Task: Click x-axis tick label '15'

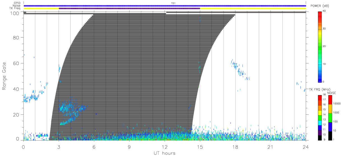Action: (200, 147)
